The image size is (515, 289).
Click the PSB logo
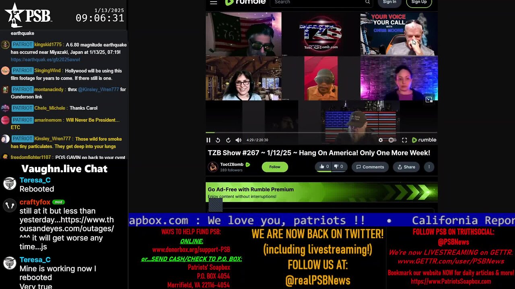pos(28,15)
